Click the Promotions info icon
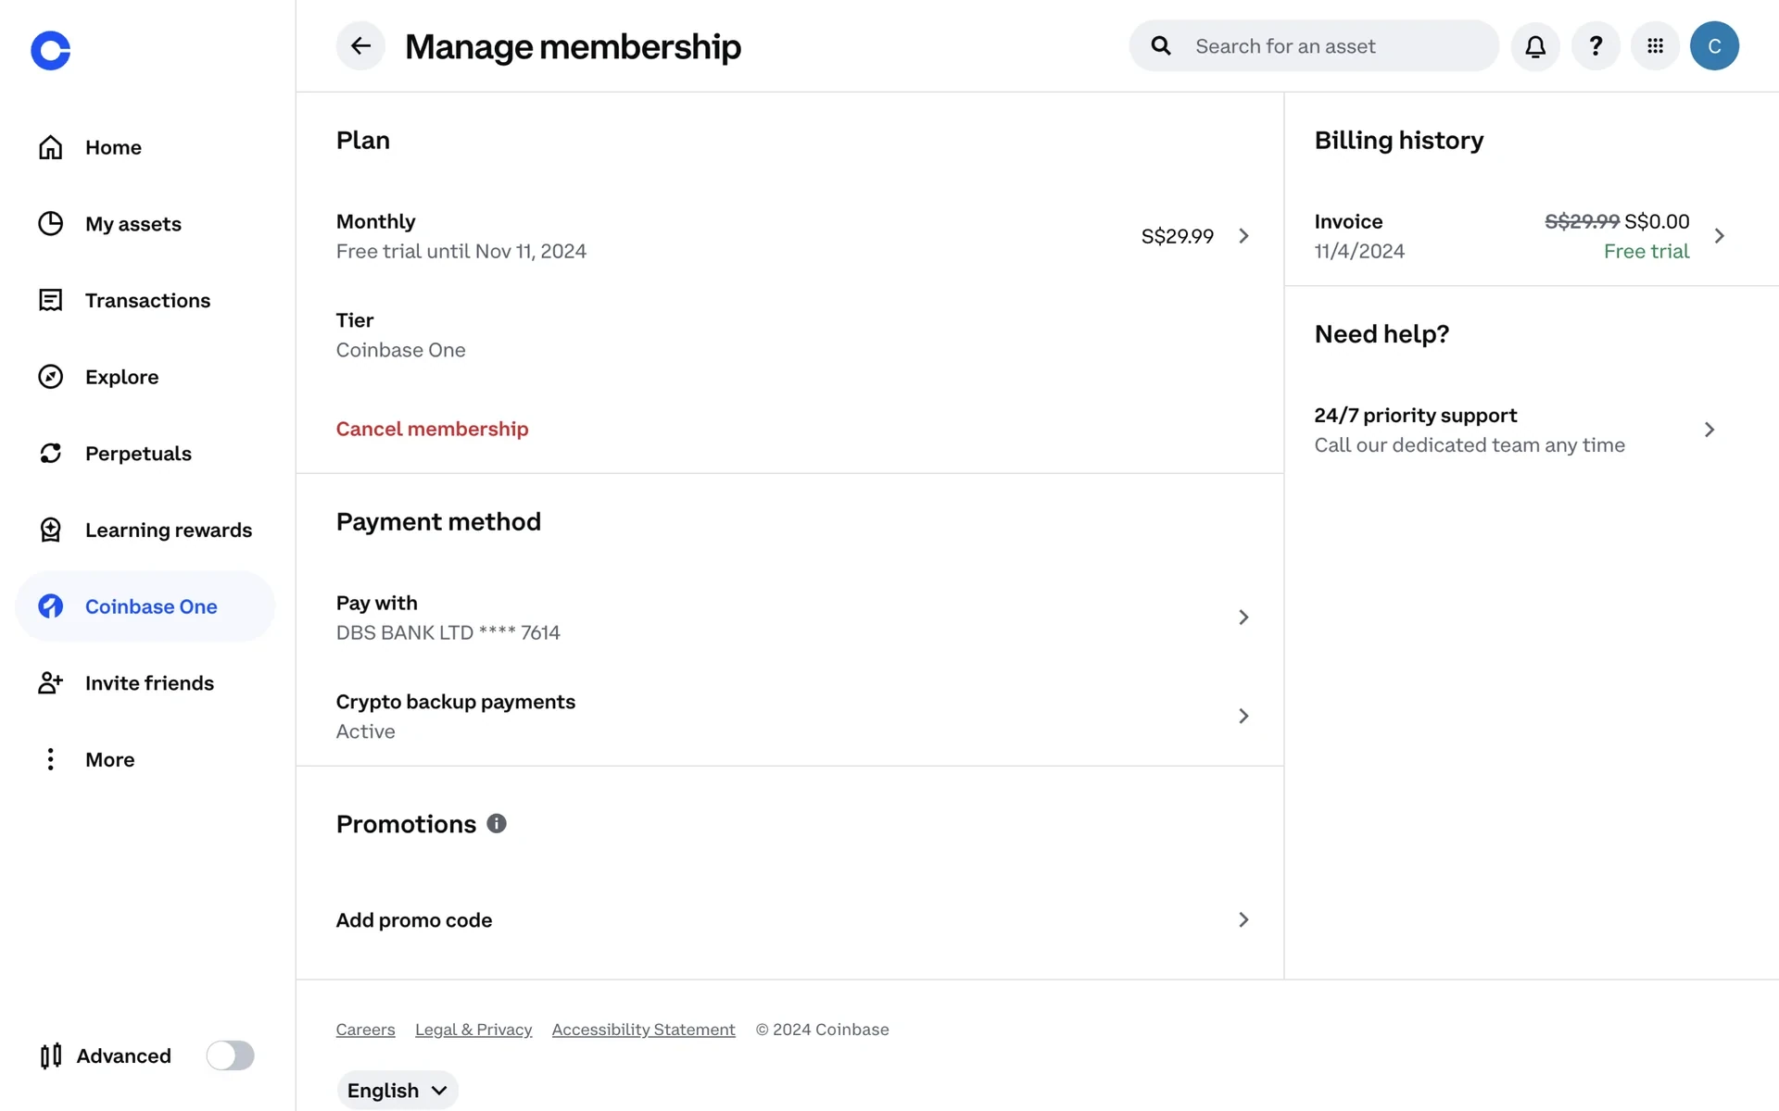Viewport: 1779px width, 1111px height. [x=497, y=823]
